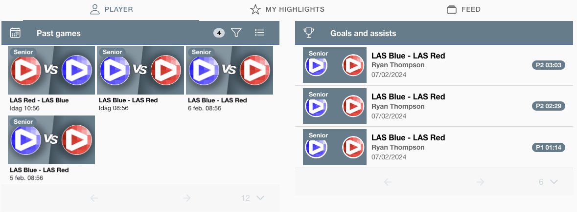Viewport: 577px width, 212px height.
Task: Open the 6 feb. 08:56 game thumbnail
Action: click(230, 71)
